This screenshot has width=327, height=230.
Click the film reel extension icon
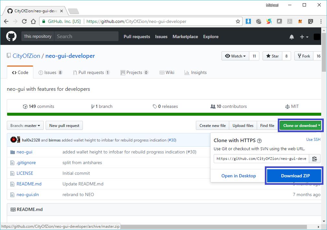pyautogui.click(x=259, y=21)
